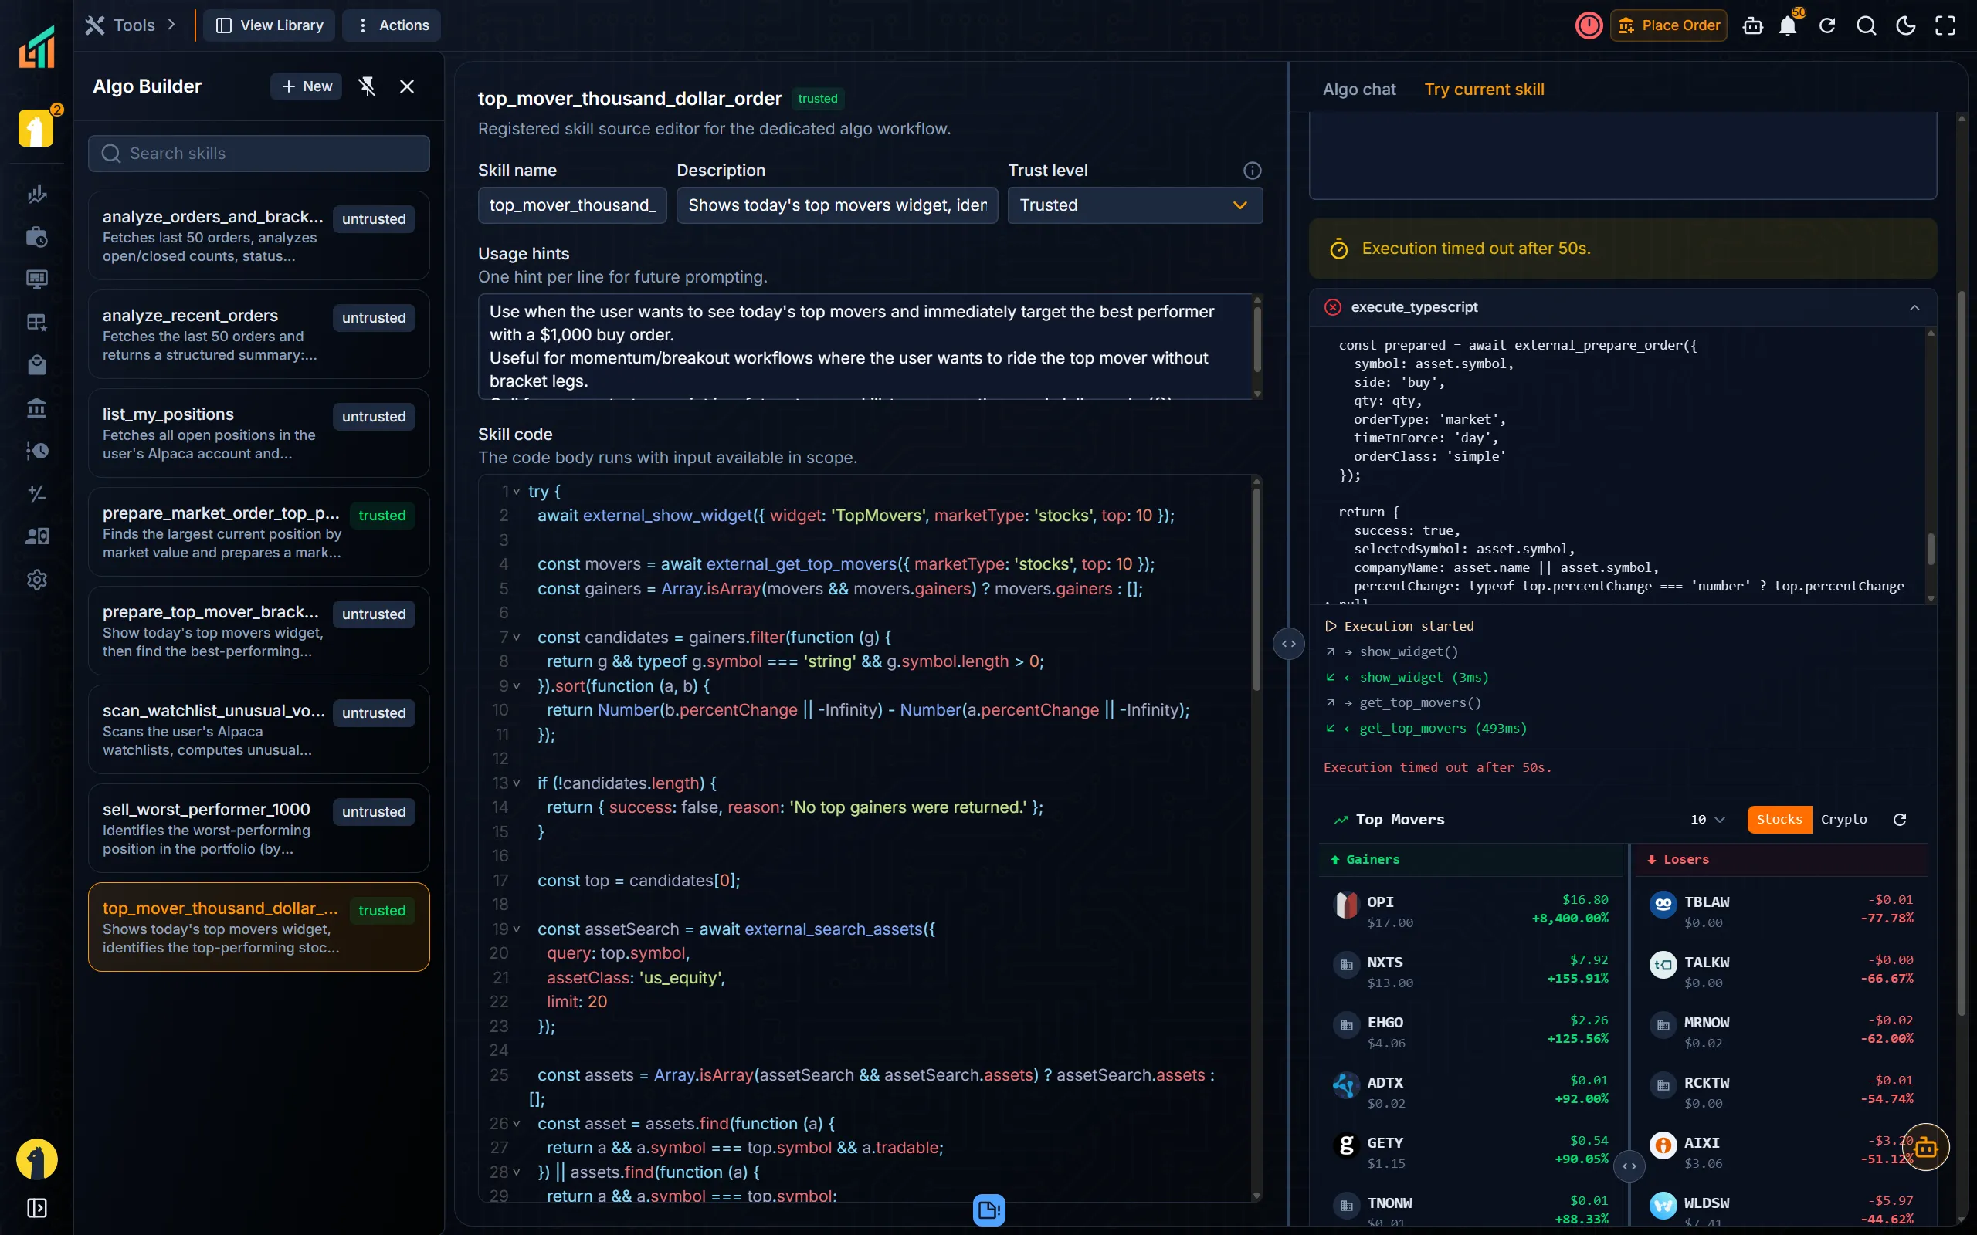
Task: Click the usage hints scrollbar
Action: pos(1256,338)
